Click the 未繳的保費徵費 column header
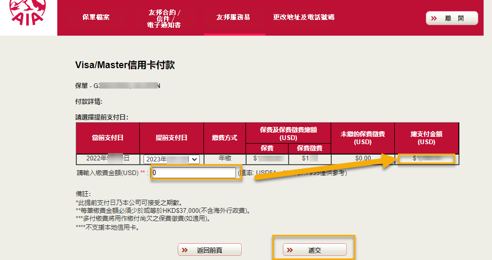 point(363,138)
